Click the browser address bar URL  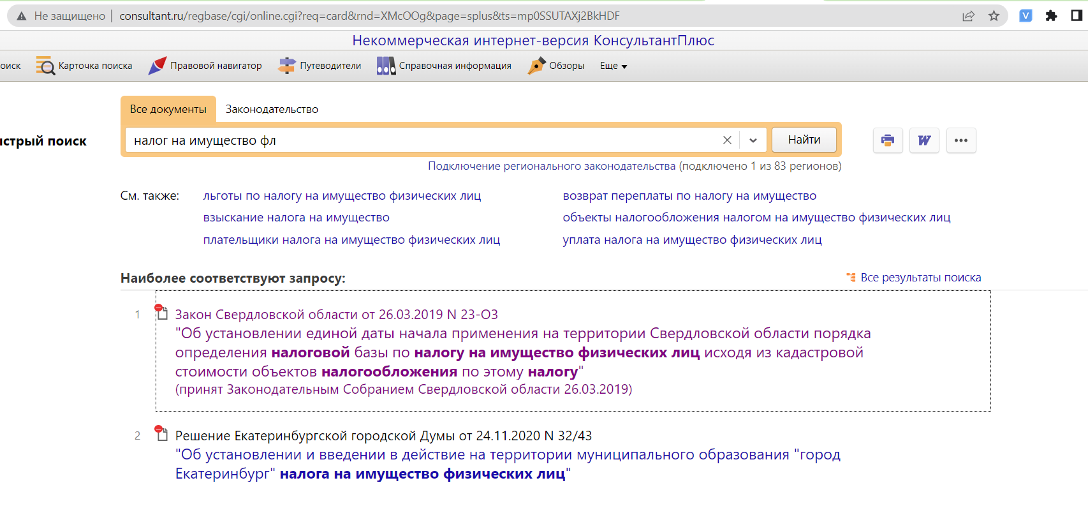click(369, 16)
